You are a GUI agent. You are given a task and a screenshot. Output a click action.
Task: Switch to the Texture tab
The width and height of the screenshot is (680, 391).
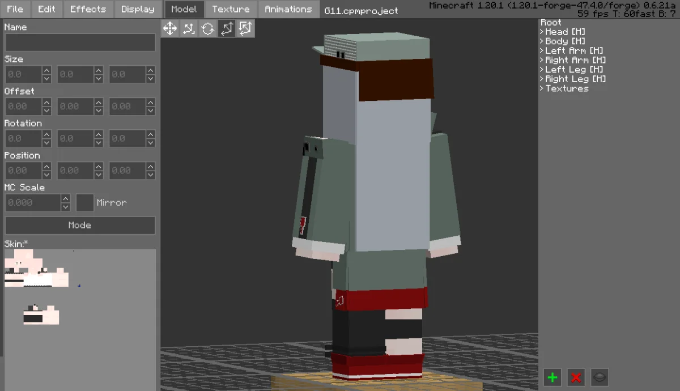(231, 9)
